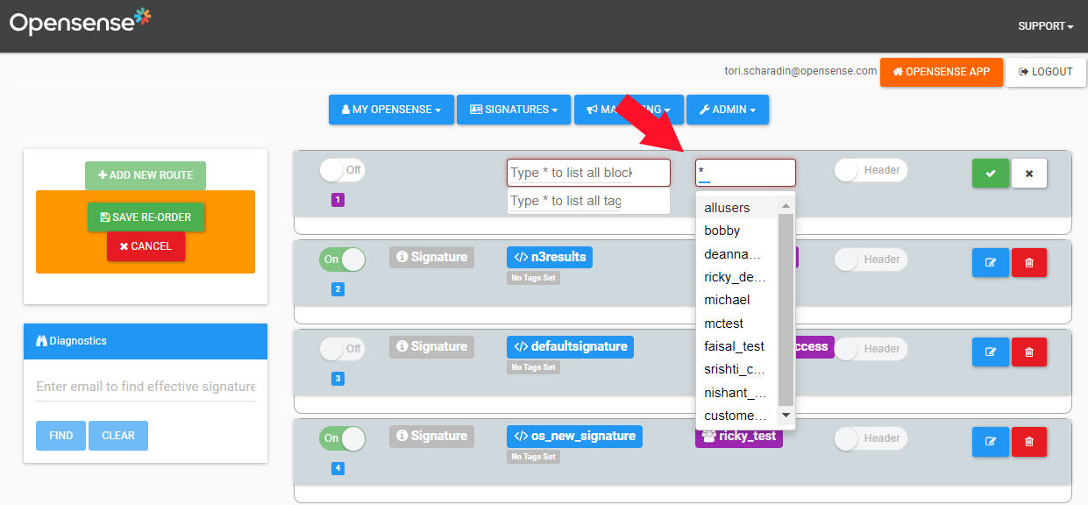1088x505 pixels.
Task: Click the Opensense logo
Action: click(x=80, y=21)
